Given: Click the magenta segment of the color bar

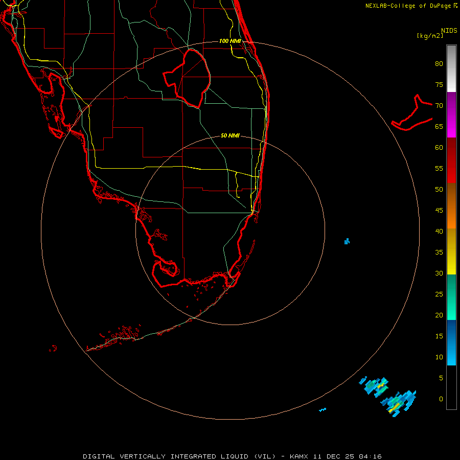Looking at the screenshot, I should coord(451,114).
